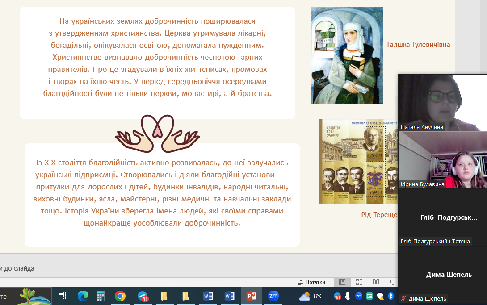Select Дима Шепель's participant tile
Screen dimensions: 487x305
pos(443,275)
